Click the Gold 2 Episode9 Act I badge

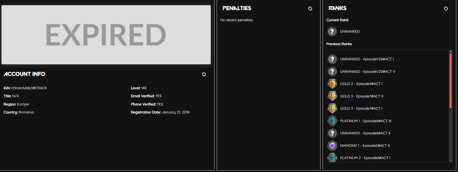[x=332, y=84]
